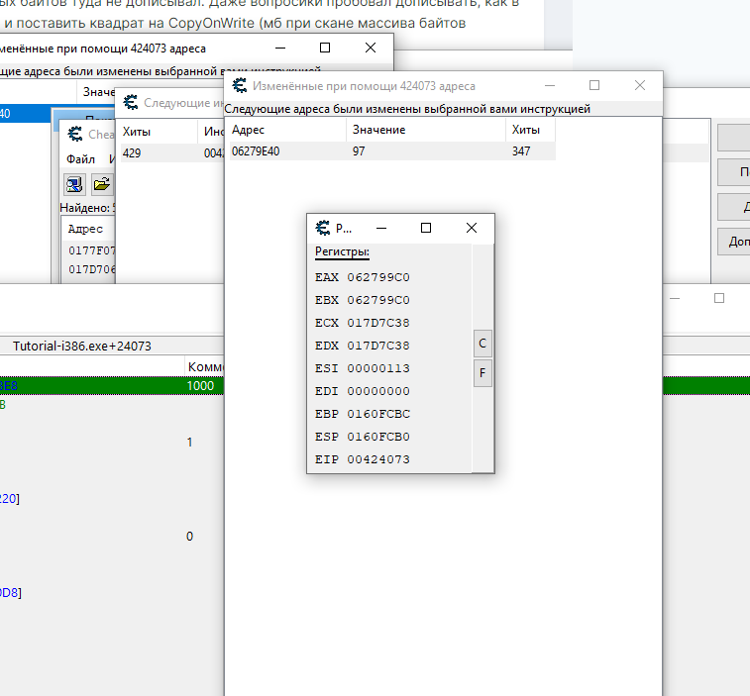Click Cheat Engine logo of window showing 347 hits

point(240,86)
